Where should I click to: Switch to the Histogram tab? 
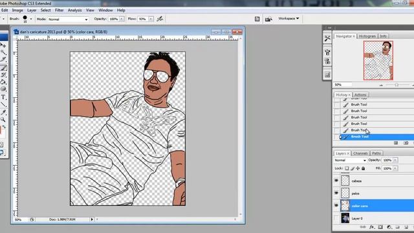coord(367,36)
